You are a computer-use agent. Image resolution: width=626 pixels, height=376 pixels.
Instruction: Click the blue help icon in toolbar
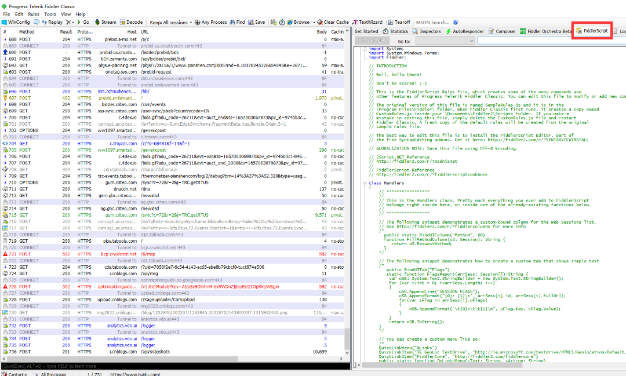click(456, 23)
